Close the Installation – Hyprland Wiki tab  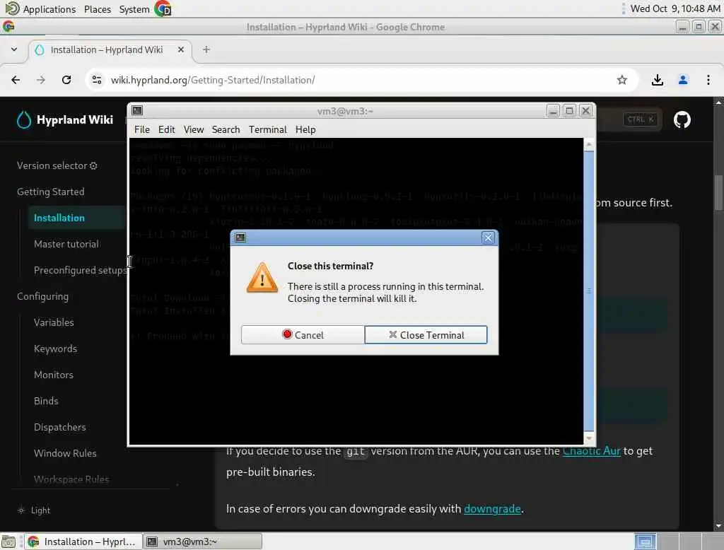tap(181, 49)
